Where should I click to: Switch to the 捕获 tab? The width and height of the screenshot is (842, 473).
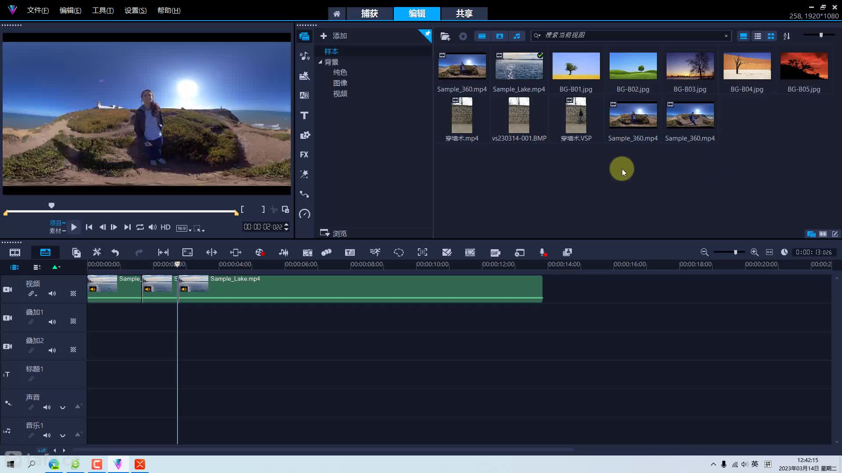pos(369,14)
